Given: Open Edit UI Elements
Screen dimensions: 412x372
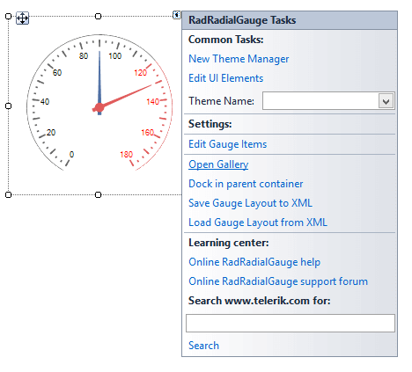Looking at the screenshot, I should pyautogui.click(x=225, y=78).
